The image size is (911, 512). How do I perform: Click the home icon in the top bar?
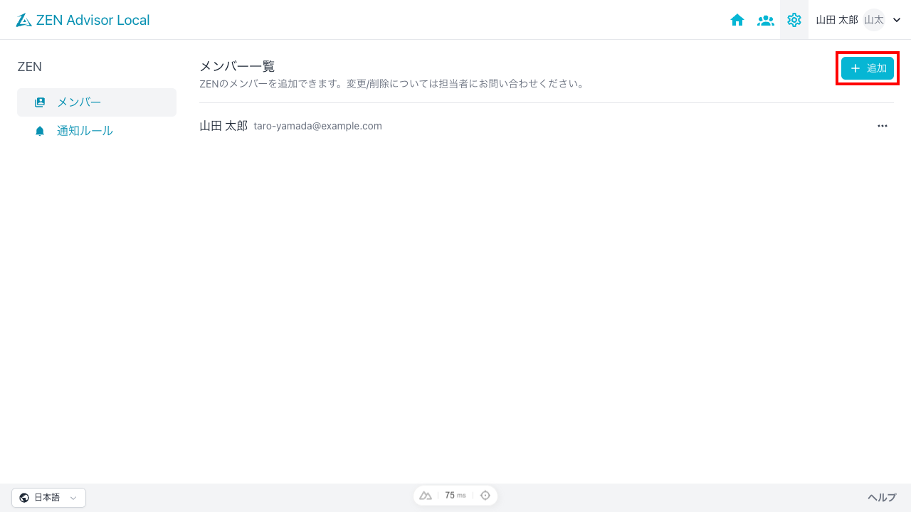(x=737, y=20)
